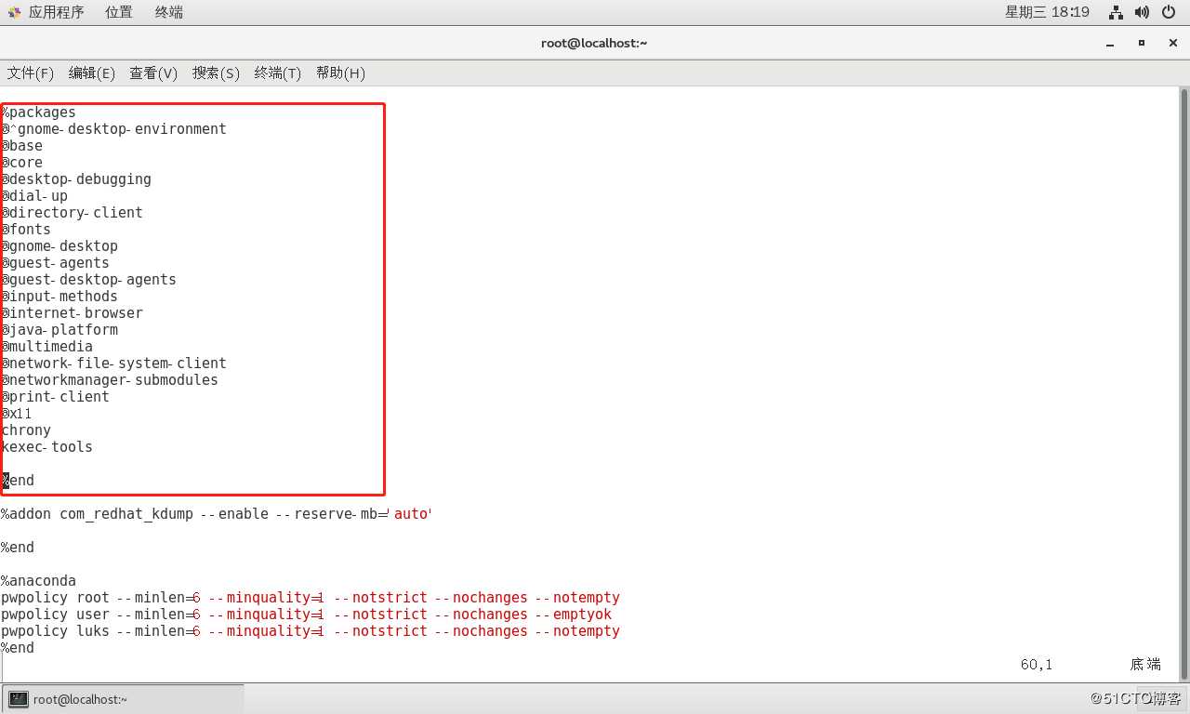
Task: Click the terminal vertical scrollbar
Action: 1183,383
